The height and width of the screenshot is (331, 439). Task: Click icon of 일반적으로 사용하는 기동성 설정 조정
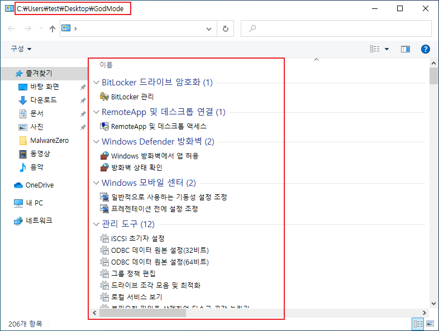point(104,197)
